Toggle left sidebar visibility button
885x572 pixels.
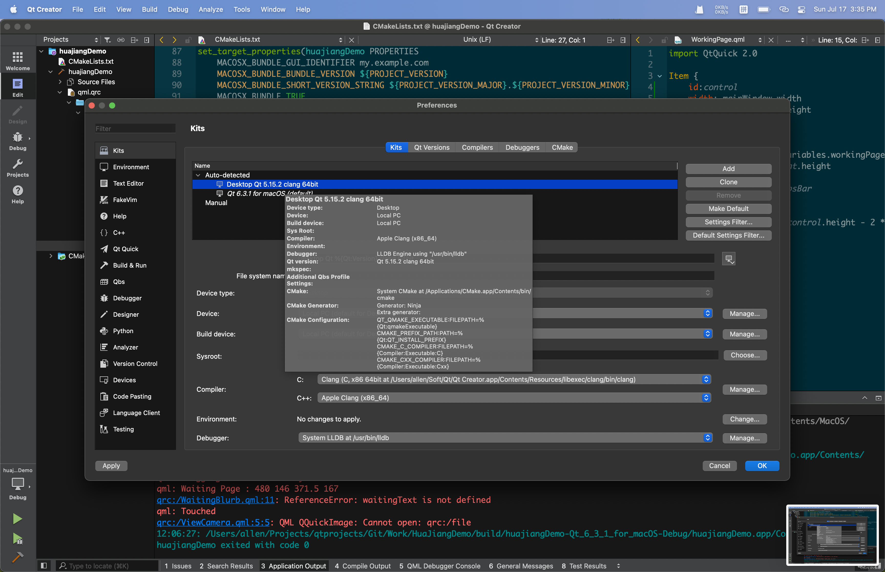click(x=44, y=566)
